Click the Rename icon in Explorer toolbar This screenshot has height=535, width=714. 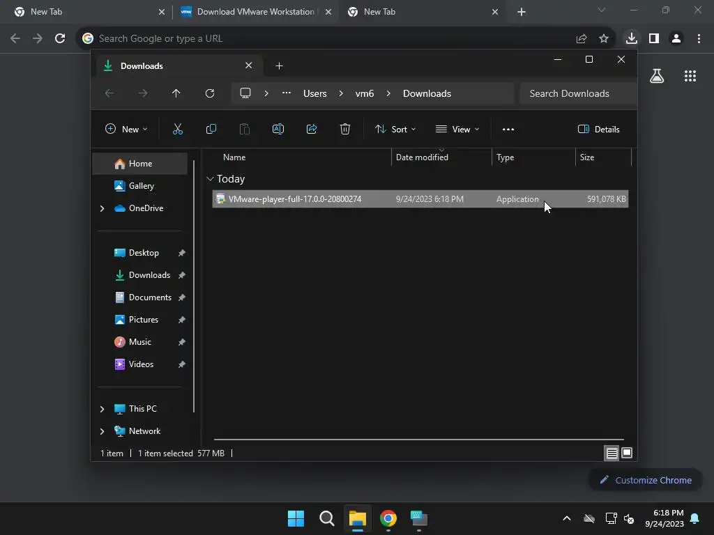[278, 129]
